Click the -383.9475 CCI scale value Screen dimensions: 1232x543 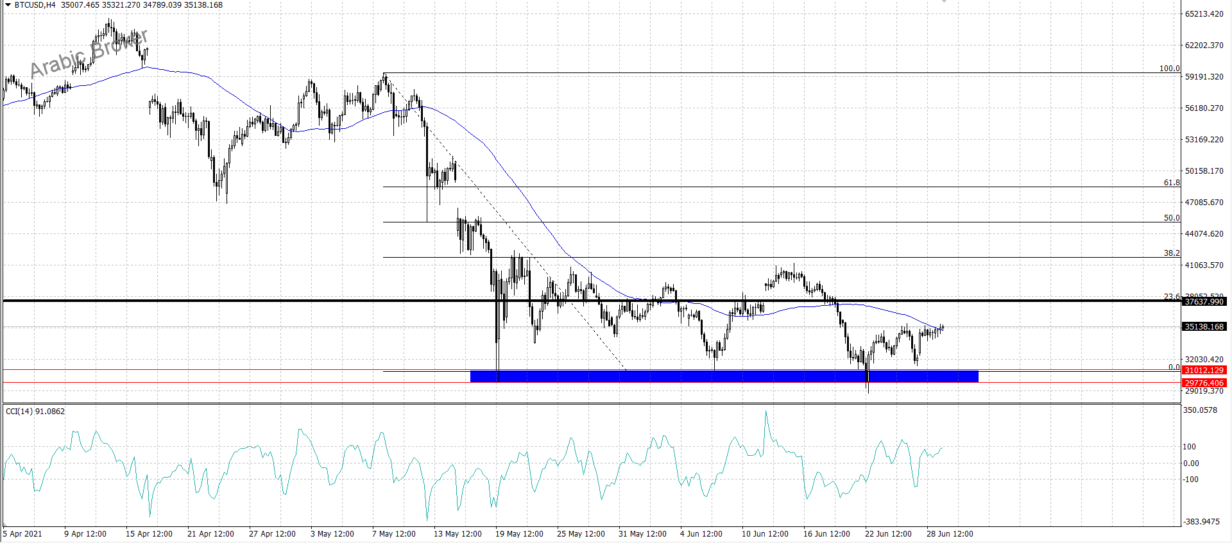[x=1201, y=521]
